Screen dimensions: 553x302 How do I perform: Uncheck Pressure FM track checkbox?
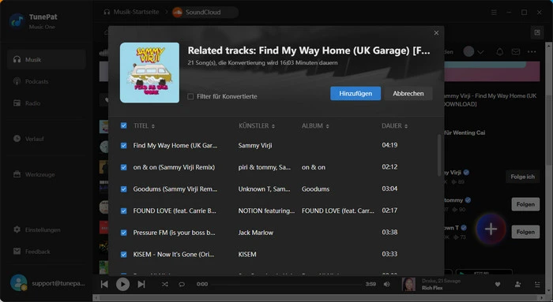124,233
